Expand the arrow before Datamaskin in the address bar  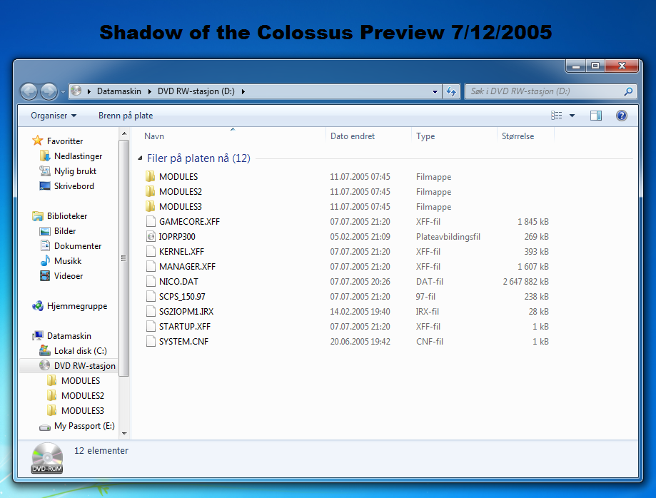(89, 91)
